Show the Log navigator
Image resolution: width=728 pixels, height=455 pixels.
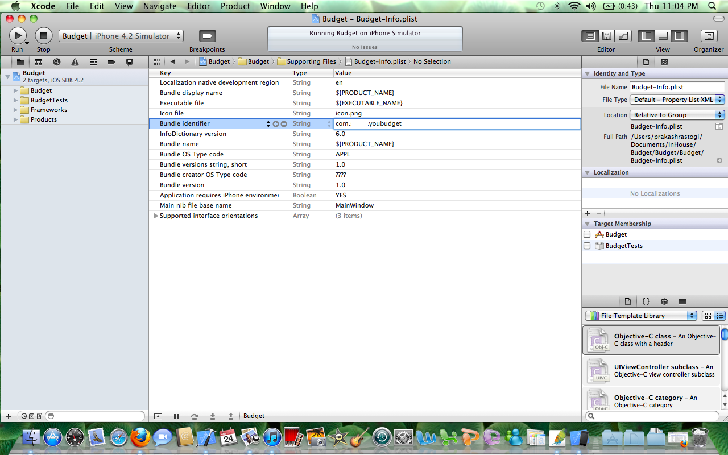click(130, 61)
